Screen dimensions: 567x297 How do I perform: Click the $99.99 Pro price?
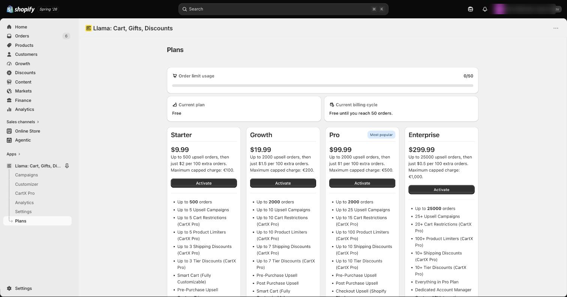coord(340,149)
